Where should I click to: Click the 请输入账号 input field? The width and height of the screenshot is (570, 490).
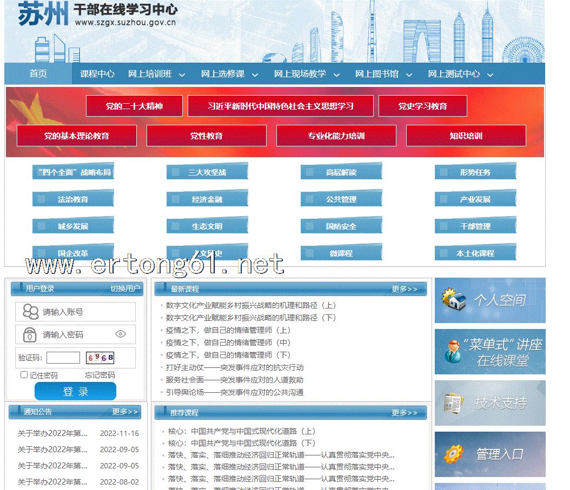pos(87,312)
